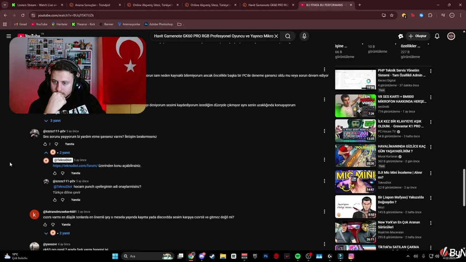Like the 'hocam punch' reply
Image resolution: width=466 pixels, height=262 pixels.
coord(55,200)
